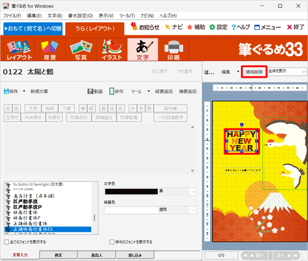Open the レイアウト layout category
Viewport: 308px width, 261px height.
(19, 49)
